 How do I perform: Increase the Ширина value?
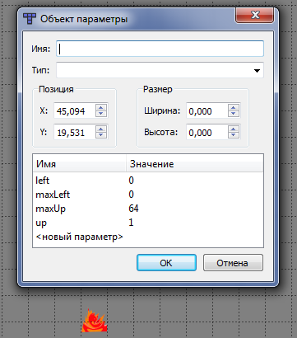(x=234, y=108)
